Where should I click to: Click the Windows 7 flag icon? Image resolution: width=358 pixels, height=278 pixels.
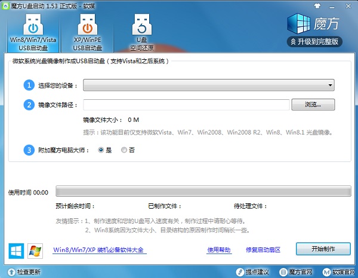click(35, 249)
